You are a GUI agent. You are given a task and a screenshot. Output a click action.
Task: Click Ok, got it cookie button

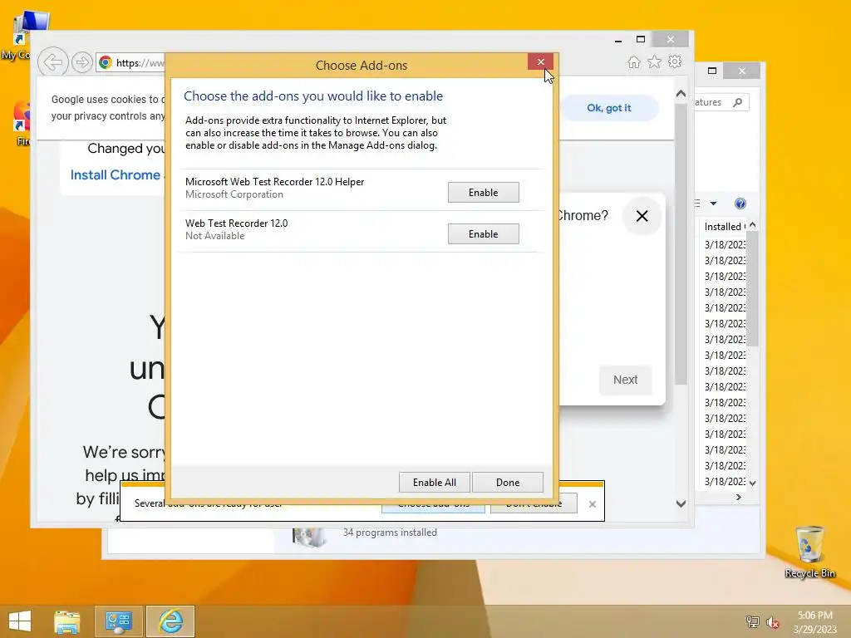click(x=609, y=108)
